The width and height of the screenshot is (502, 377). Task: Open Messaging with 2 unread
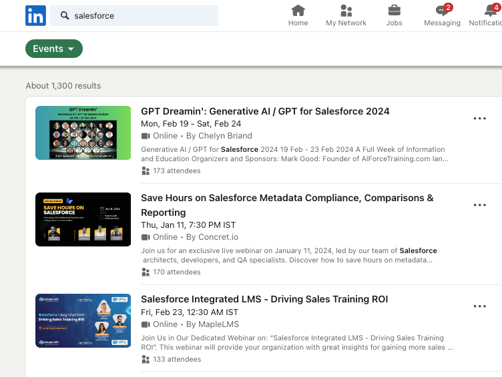442,15
